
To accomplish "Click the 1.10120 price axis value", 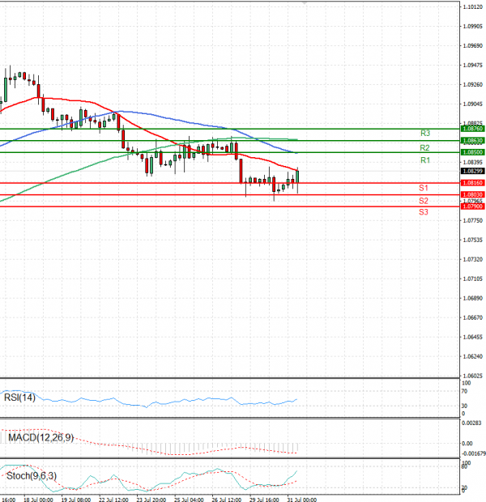I will click(x=473, y=7).
